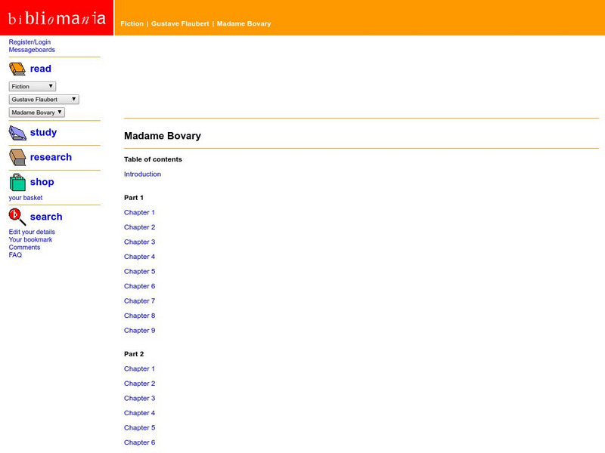Click the research books stack icon

click(15, 157)
